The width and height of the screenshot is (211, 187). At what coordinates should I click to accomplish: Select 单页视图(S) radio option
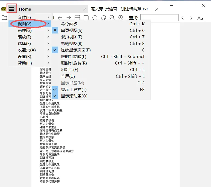click(x=101, y=30)
